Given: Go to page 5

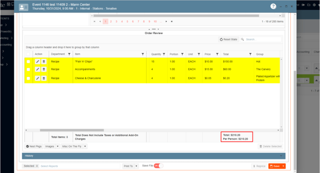Looking at the screenshot, I should 127,21.
